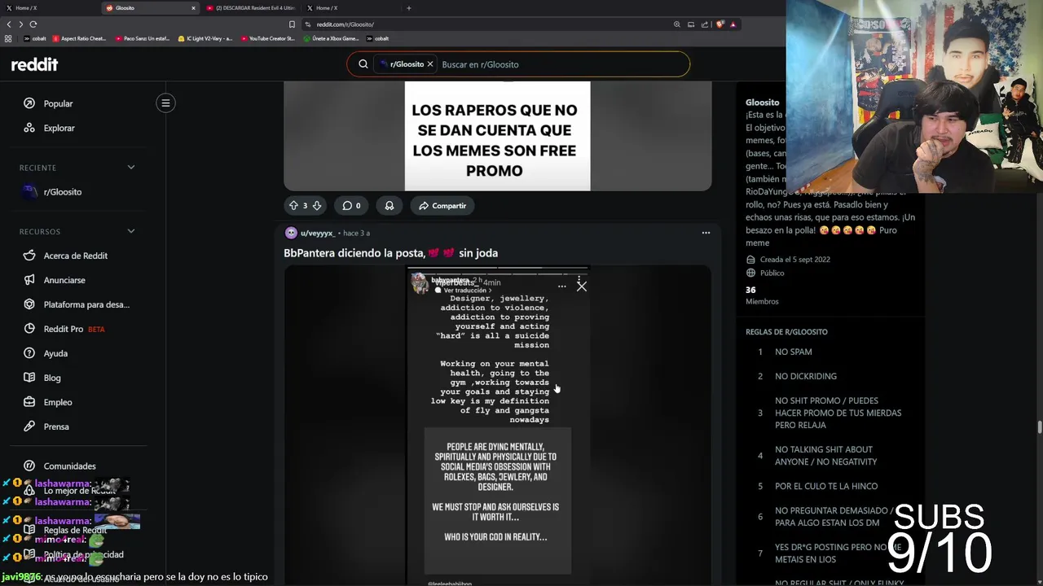Open a new browser tab
1043x586 pixels.
coord(408,8)
